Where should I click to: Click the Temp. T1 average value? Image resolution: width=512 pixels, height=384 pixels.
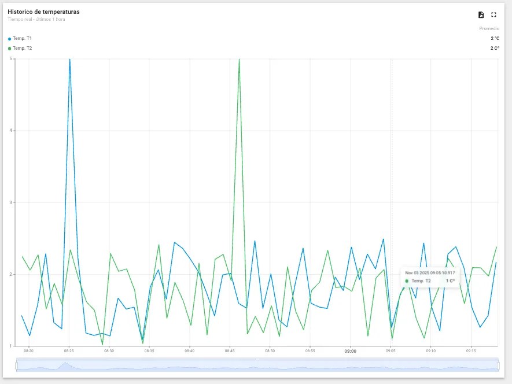click(495, 39)
